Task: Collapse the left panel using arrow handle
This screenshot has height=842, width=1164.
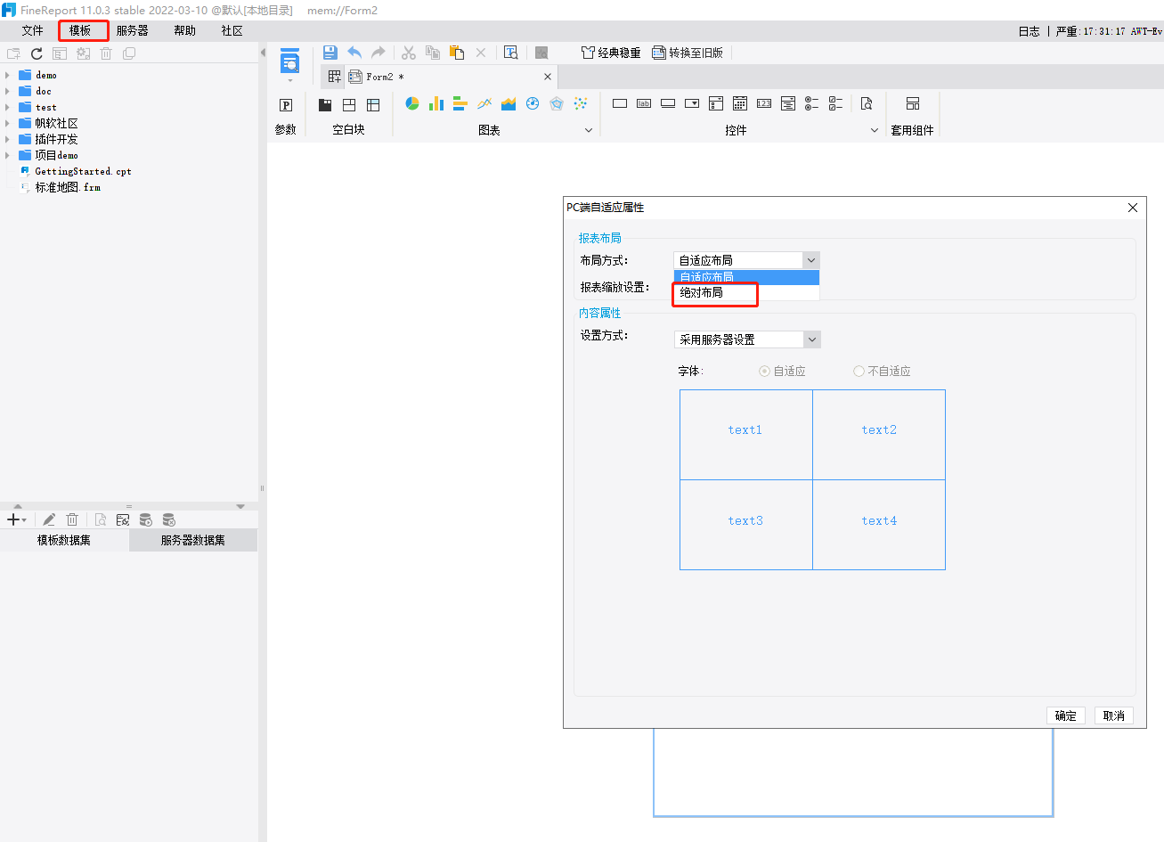Action: 263,53
